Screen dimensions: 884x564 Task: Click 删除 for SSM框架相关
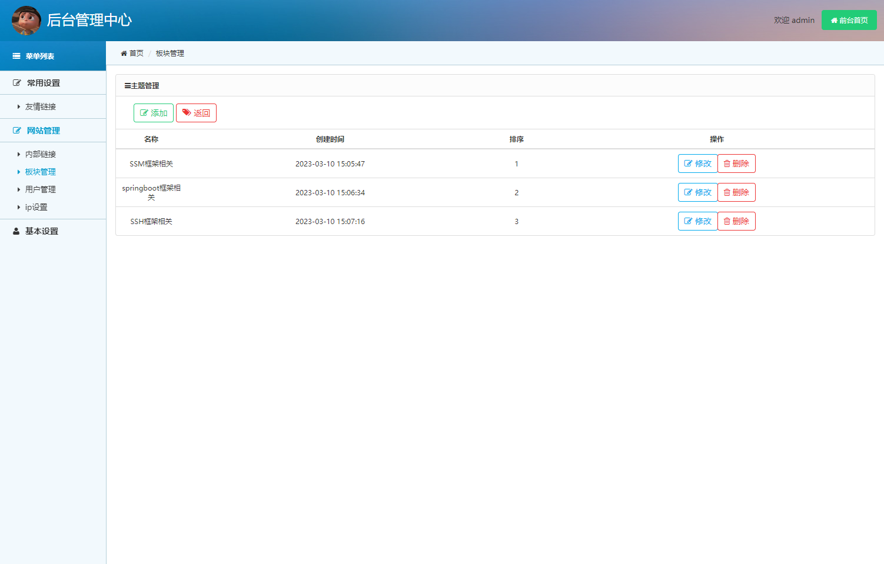(736, 163)
